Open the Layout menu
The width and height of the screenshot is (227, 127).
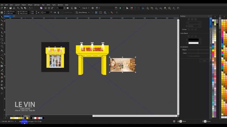tap(17, 5)
